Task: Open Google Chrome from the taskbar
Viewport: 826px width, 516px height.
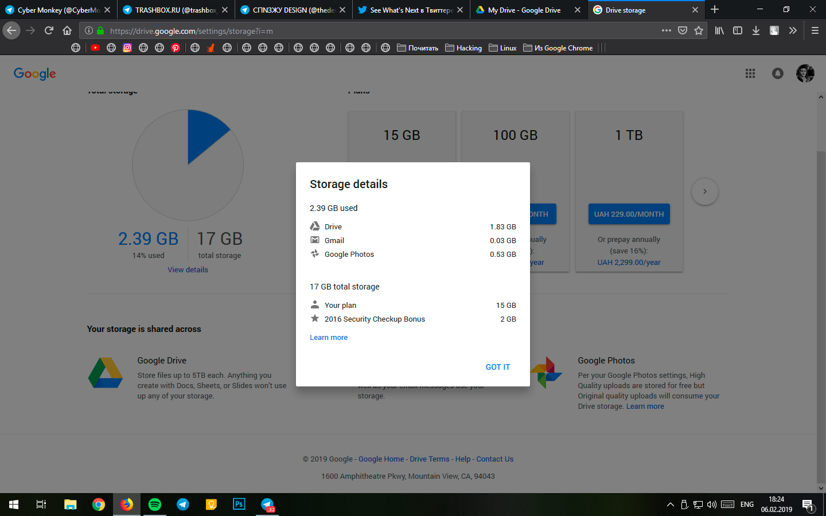Action: [x=99, y=505]
